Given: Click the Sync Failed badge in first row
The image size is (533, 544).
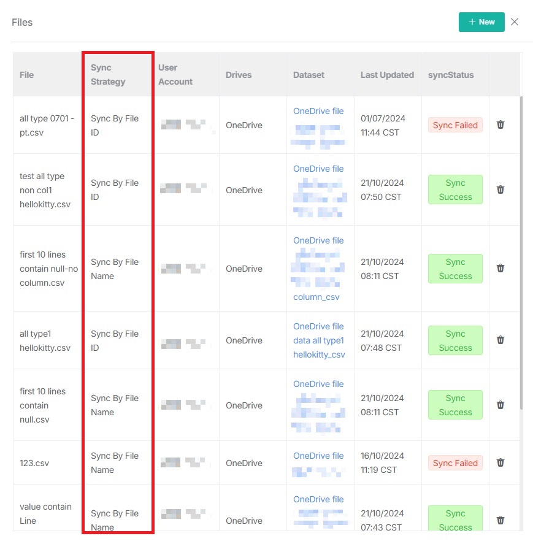Looking at the screenshot, I should pos(455,125).
